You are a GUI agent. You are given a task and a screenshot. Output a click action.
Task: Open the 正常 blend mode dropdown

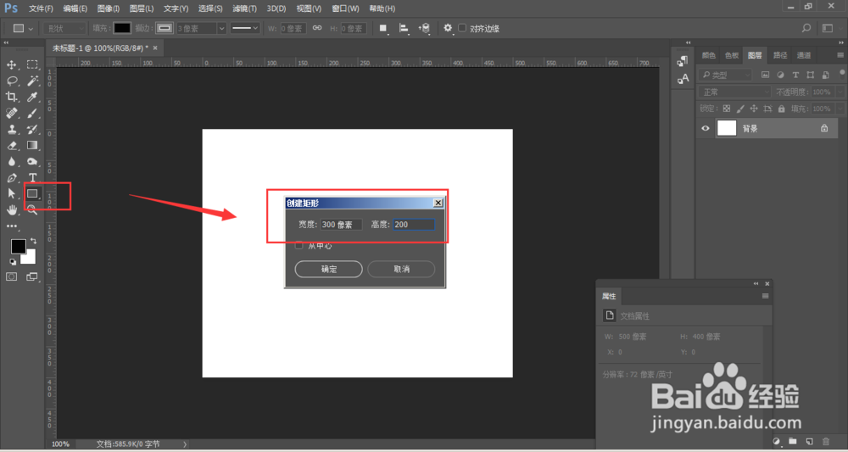coord(734,92)
